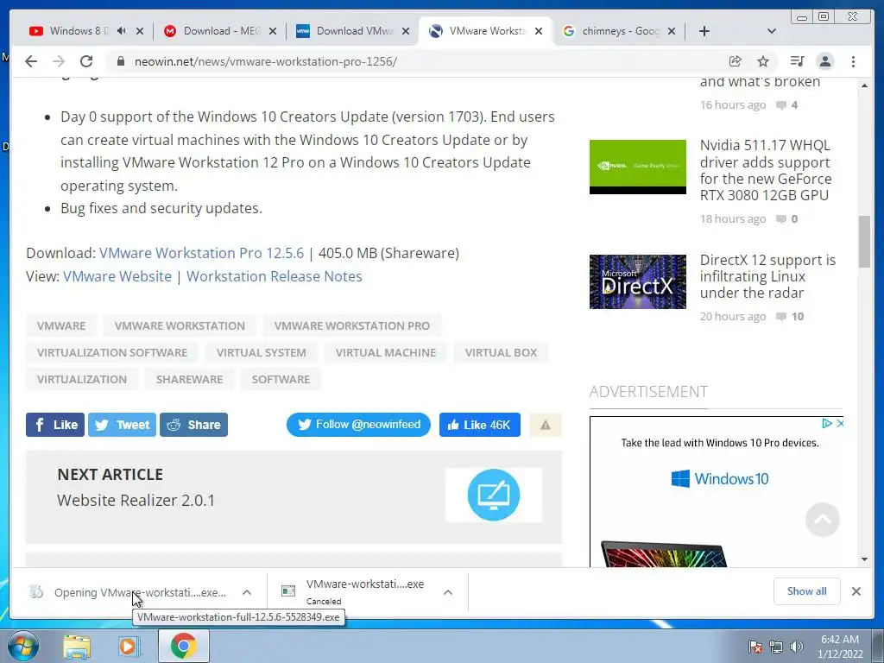Viewport: 884px width, 663px height.
Task: Click the scrollbar down arrow
Action: pyautogui.click(x=864, y=559)
